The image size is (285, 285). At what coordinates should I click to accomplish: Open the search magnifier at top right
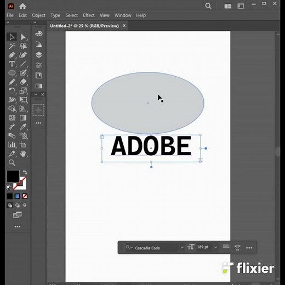[208, 6]
